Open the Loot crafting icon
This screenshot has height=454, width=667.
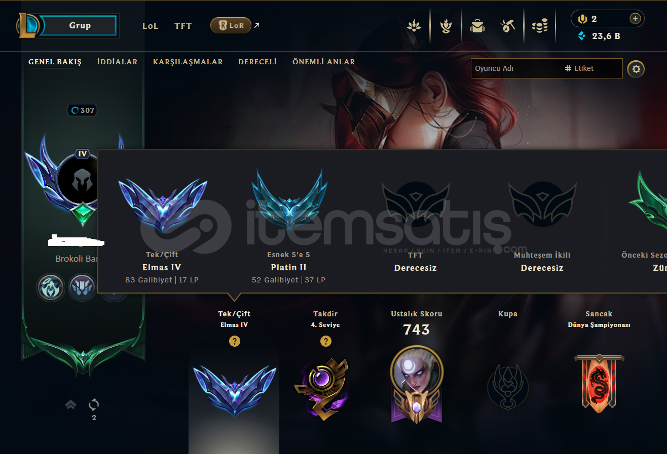446,25
